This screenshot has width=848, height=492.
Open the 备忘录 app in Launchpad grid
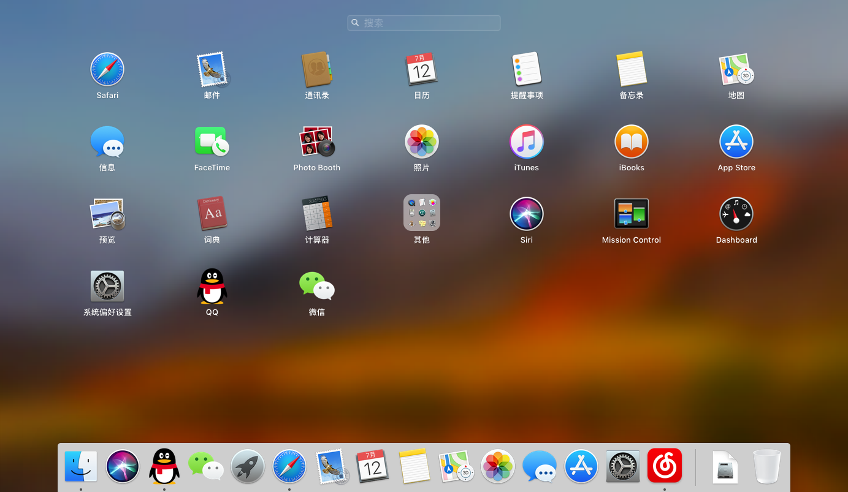coord(632,69)
